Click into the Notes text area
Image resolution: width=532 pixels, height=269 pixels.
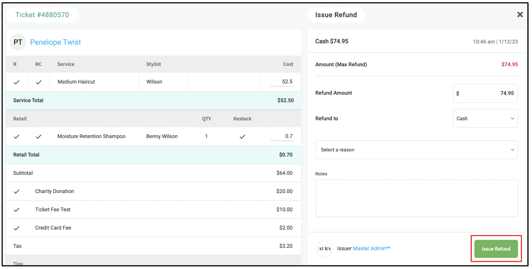coord(416,198)
